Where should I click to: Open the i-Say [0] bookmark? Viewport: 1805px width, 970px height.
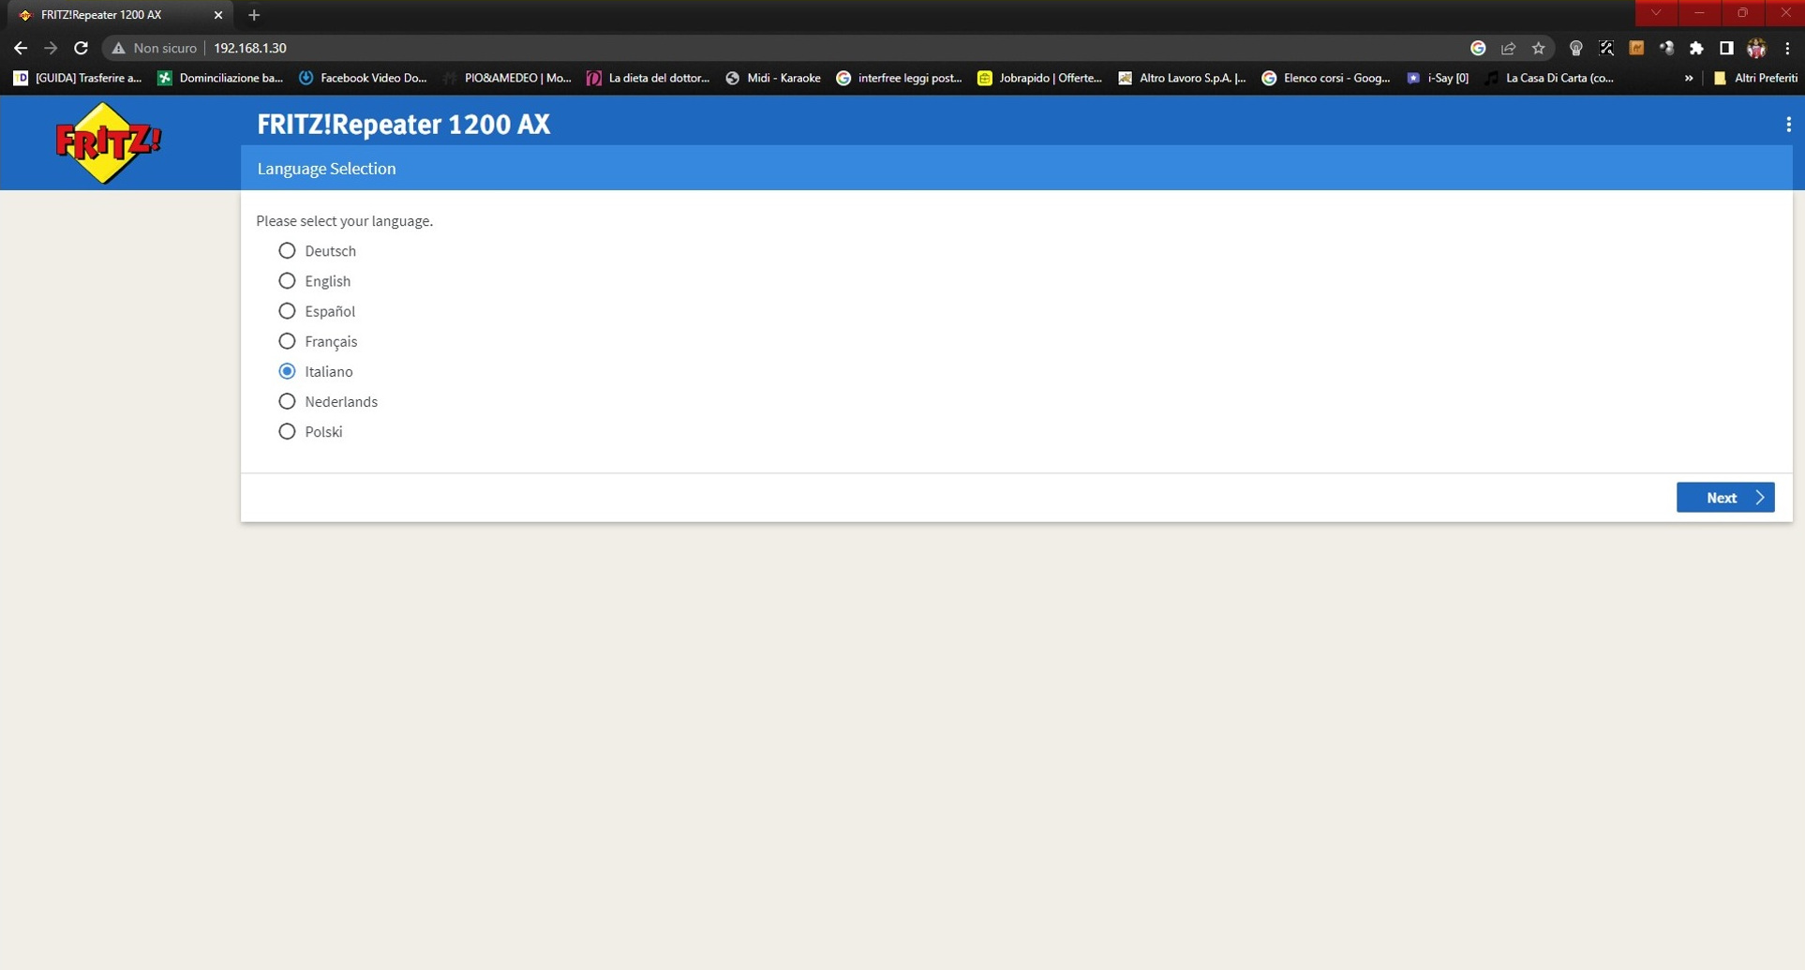click(1439, 78)
